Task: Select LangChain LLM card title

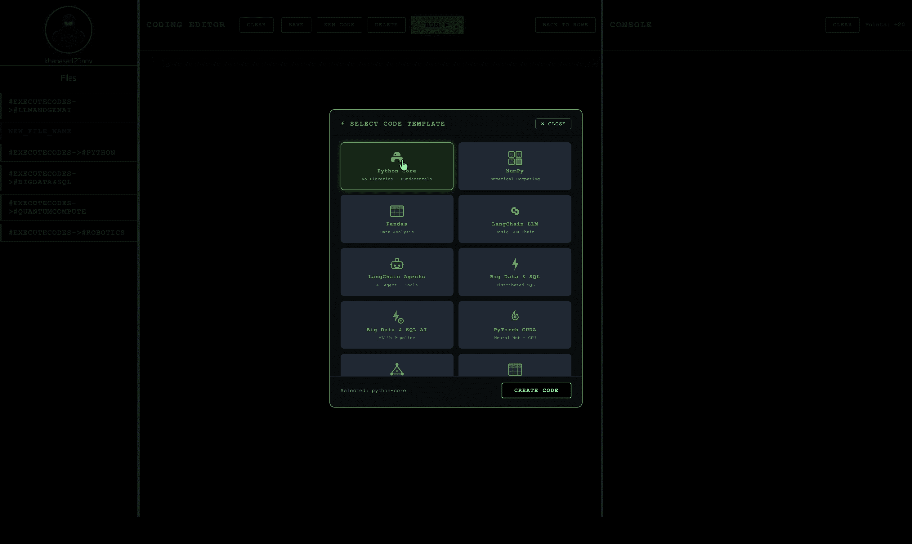Action: tap(515, 224)
